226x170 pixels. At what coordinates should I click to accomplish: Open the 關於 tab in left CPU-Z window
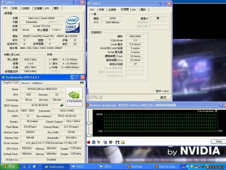56,8
